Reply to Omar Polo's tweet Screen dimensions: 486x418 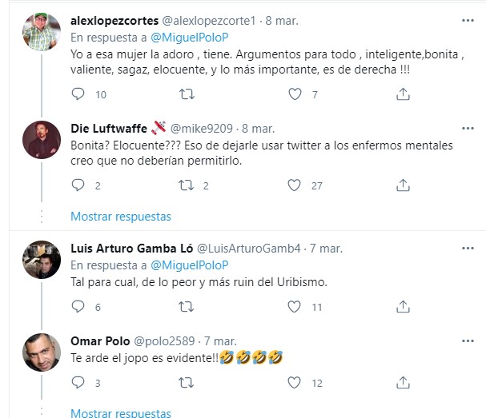pos(78,383)
